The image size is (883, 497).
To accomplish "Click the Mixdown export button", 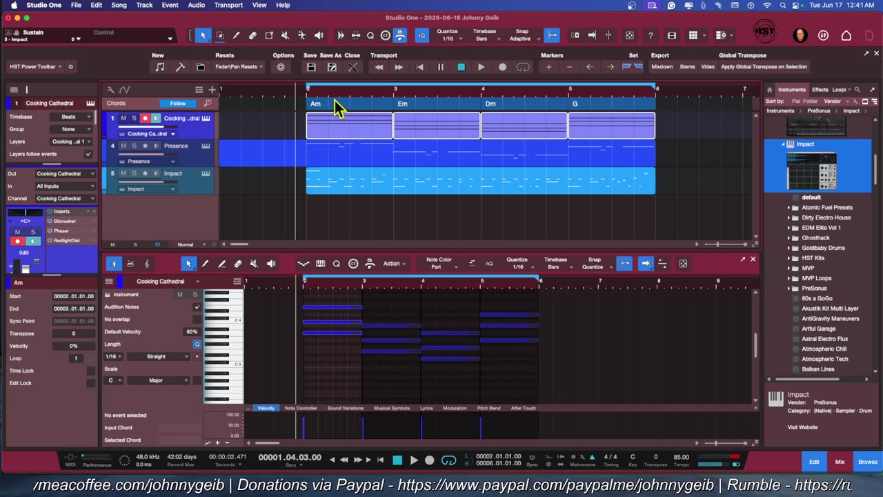I will pyautogui.click(x=662, y=67).
